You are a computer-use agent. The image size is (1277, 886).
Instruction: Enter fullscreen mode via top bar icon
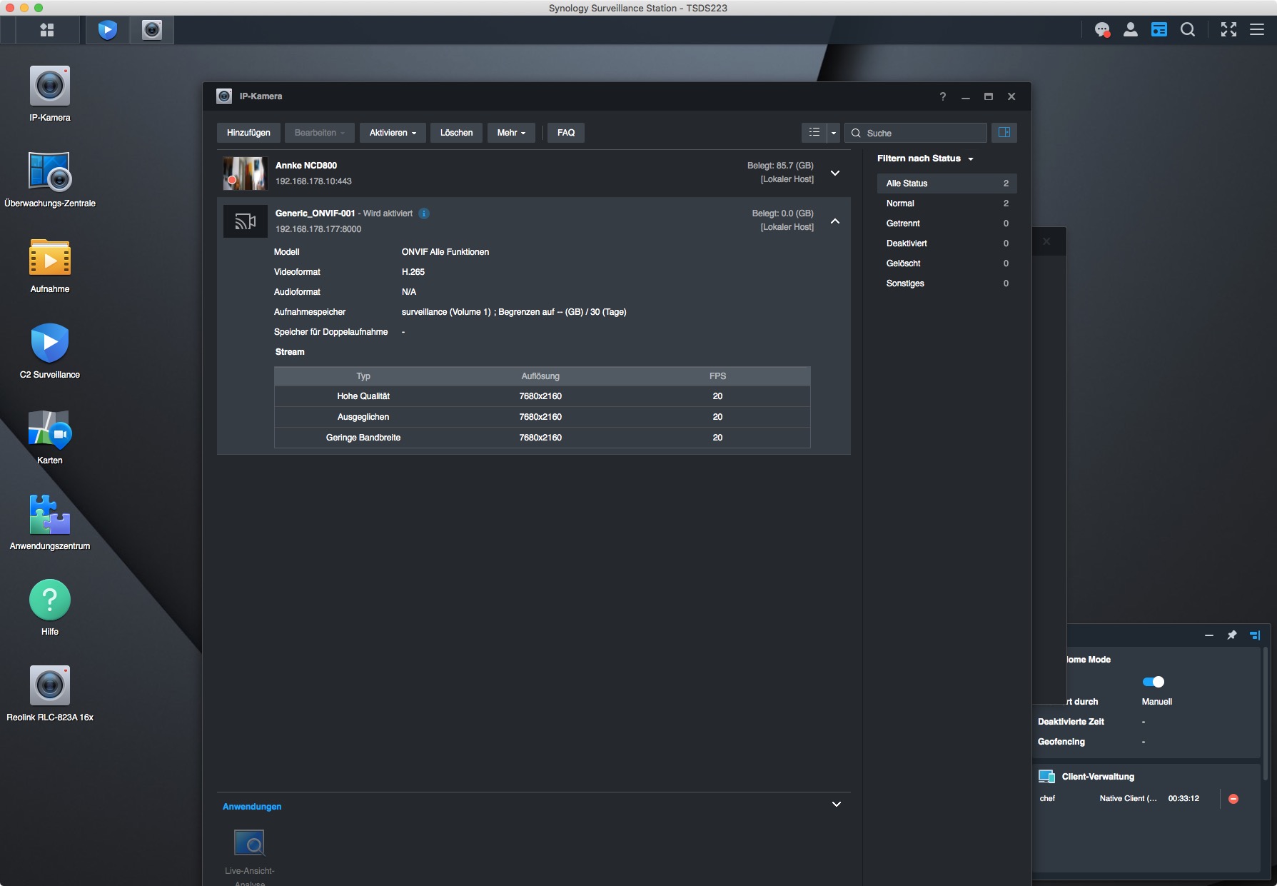click(x=1228, y=30)
